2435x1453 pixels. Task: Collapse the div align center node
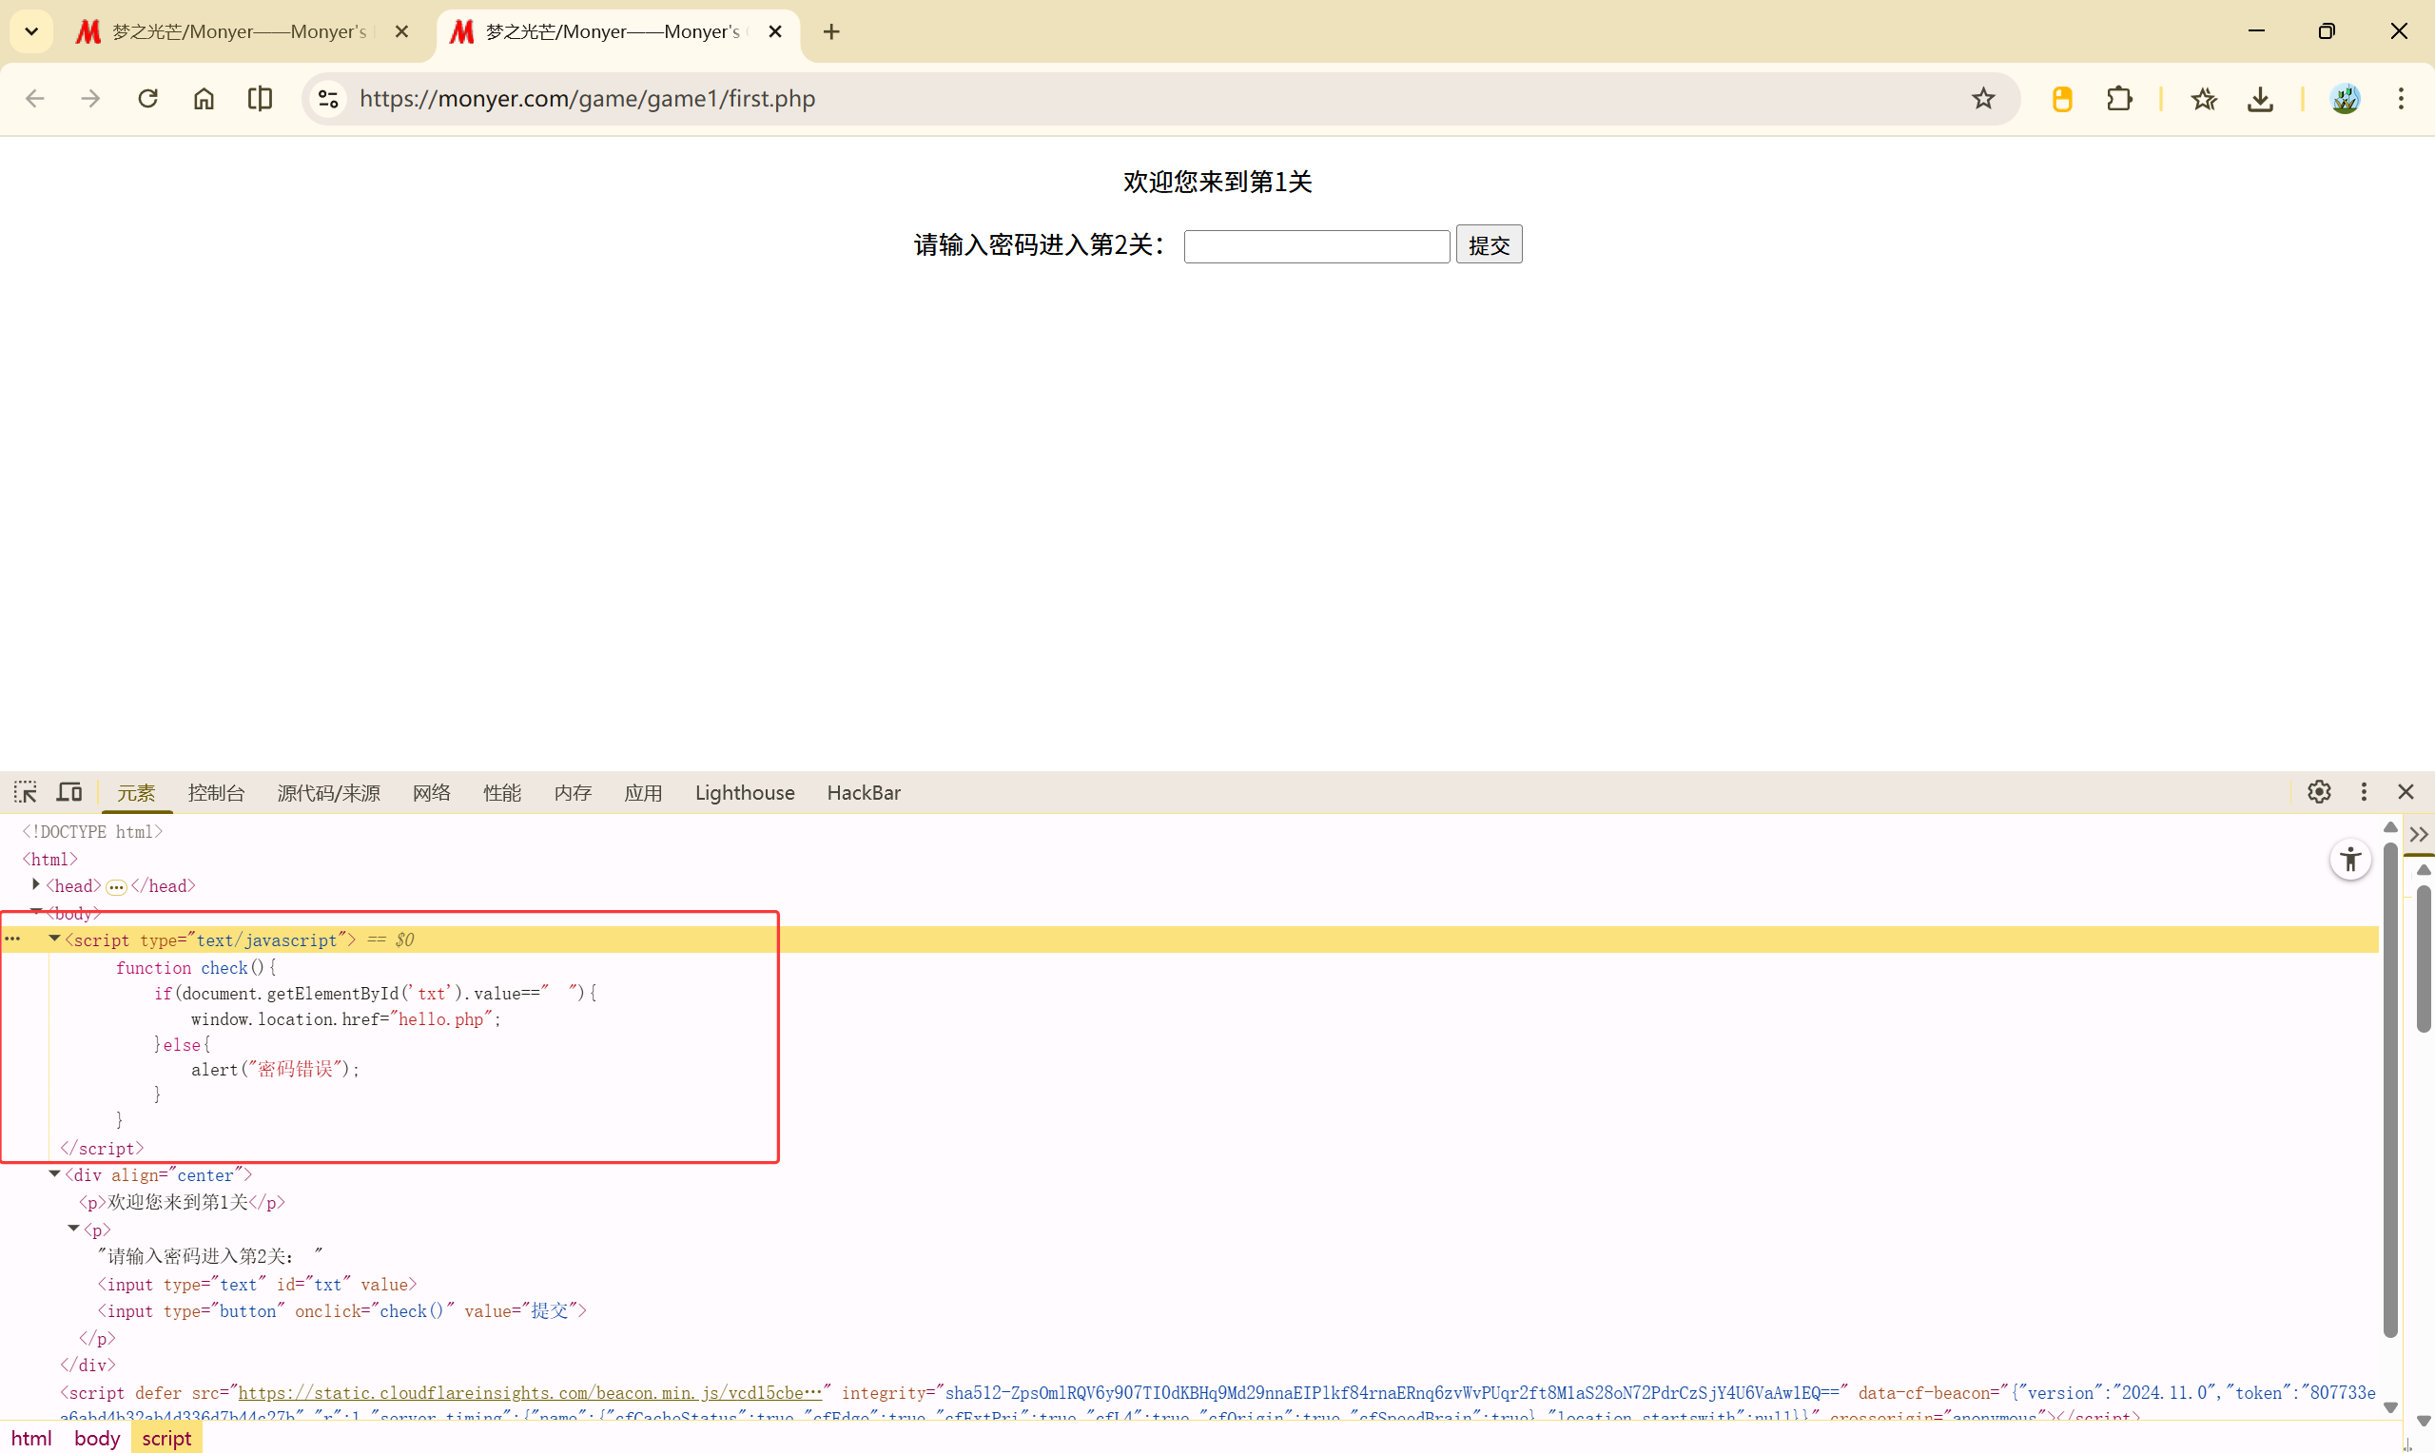point(55,1174)
